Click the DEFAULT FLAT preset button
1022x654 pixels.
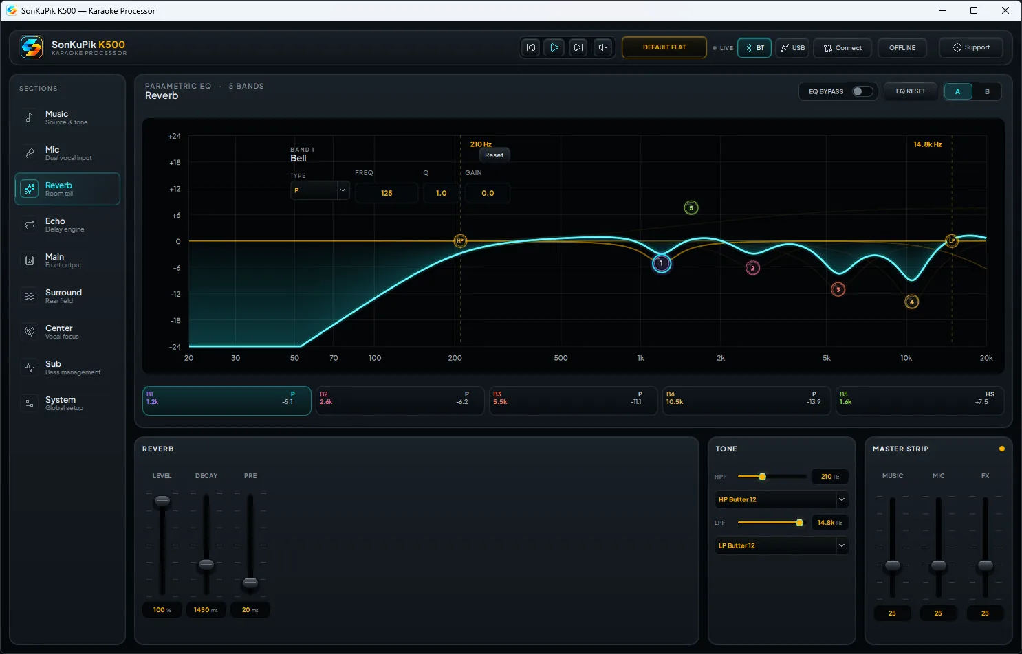pos(664,47)
